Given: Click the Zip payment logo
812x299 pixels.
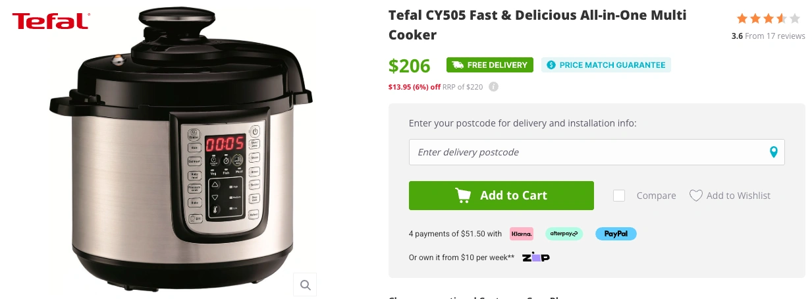Looking at the screenshot, I should point(536,258).
